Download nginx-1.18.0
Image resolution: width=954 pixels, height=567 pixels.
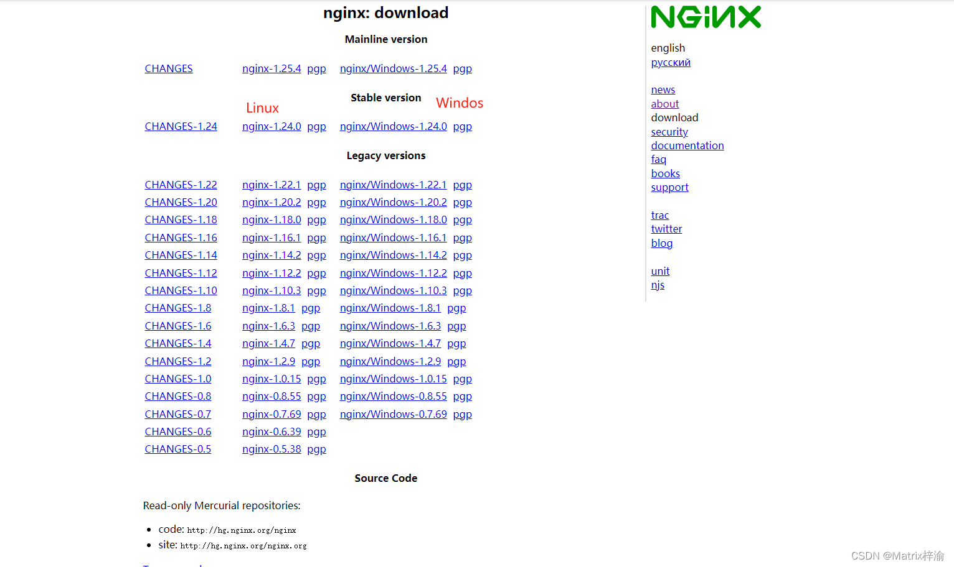click(x=272, y=219)
